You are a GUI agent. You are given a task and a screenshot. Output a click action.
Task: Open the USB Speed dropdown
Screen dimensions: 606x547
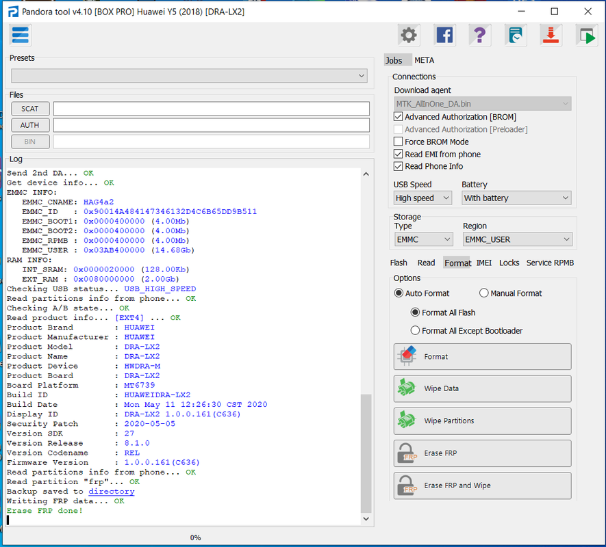[x=422, y=198]
